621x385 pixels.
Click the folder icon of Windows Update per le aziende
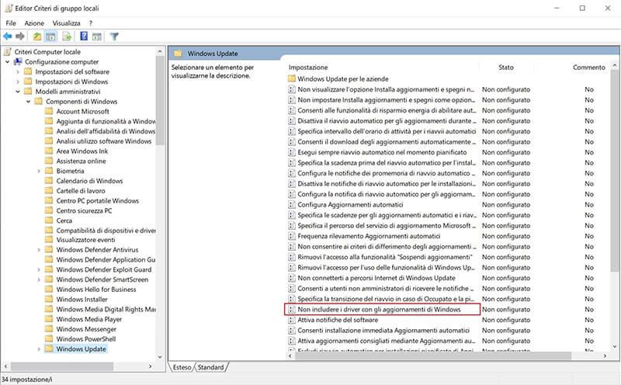[292, 79]
